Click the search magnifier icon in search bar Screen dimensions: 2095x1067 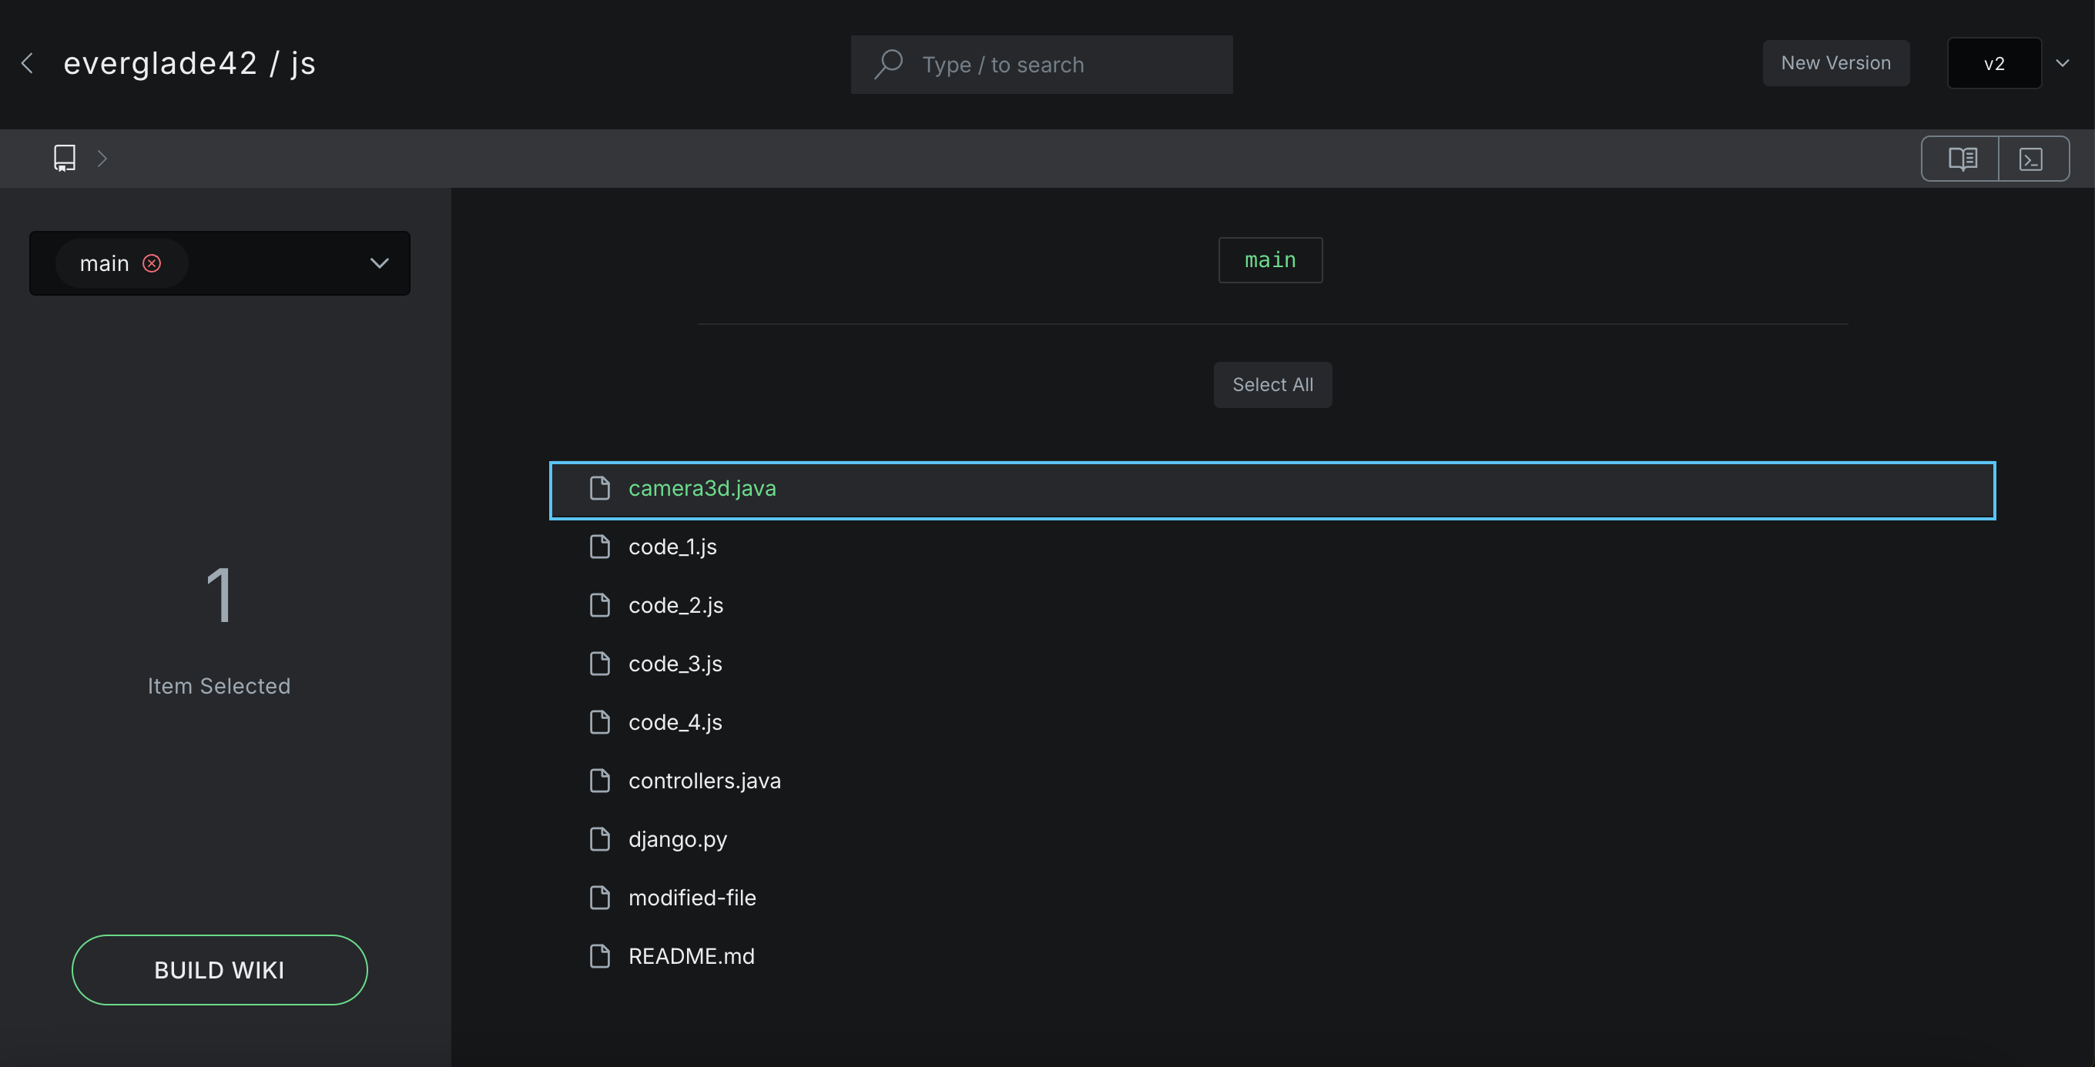click(887, 64)
